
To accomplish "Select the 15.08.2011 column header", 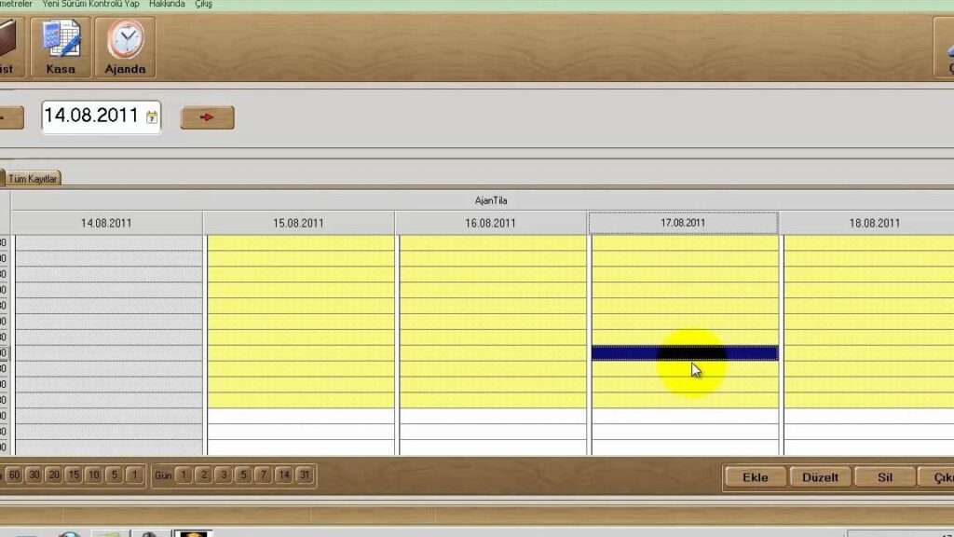I will pyautogui.click(x=298, y=223).
